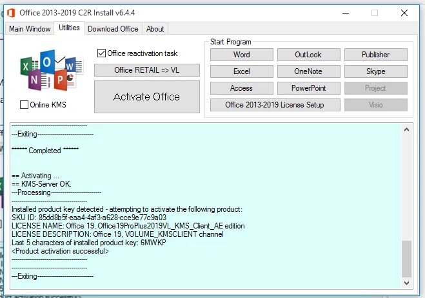Screen dimensions: 425x298
Task: Click the 'Installed product key detected' line
Action: click(x=127, y=209)
